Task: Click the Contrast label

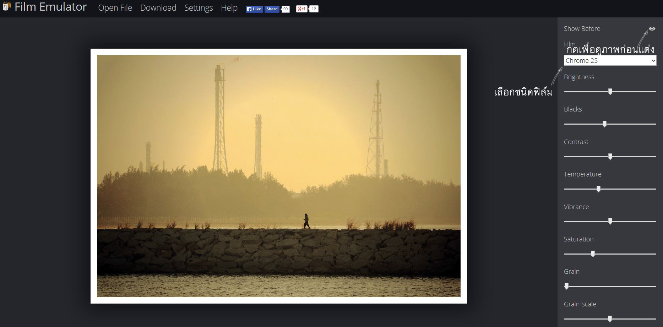Action: tap(576, 142)
